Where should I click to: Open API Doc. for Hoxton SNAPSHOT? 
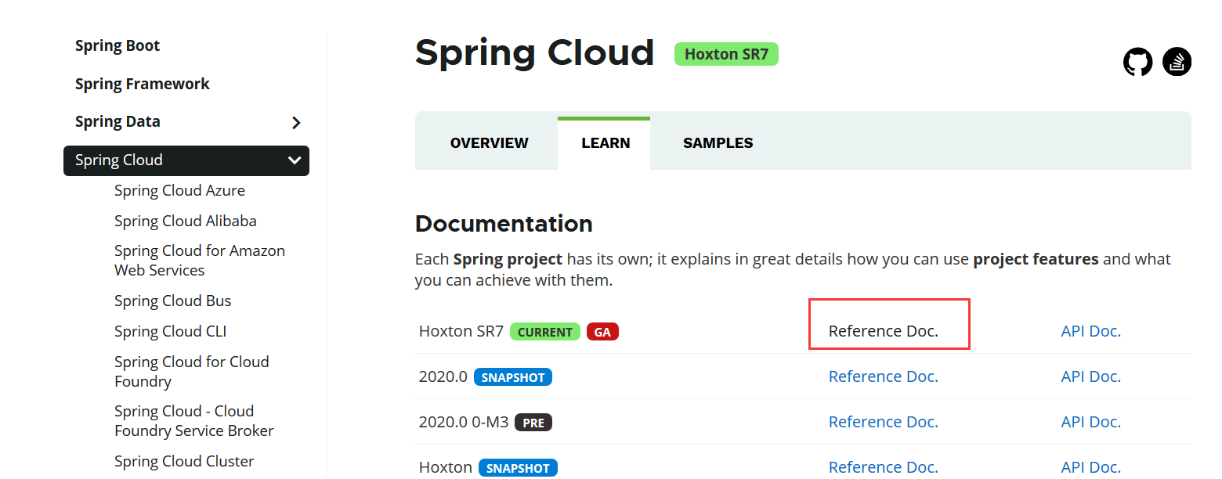(x=1091, y=467)
